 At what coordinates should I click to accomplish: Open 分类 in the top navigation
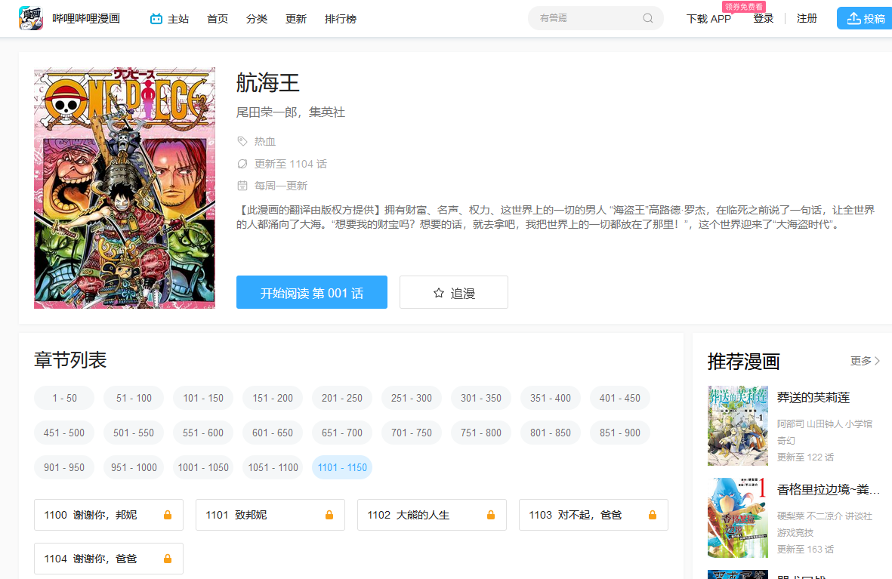(x=257, y=19)
